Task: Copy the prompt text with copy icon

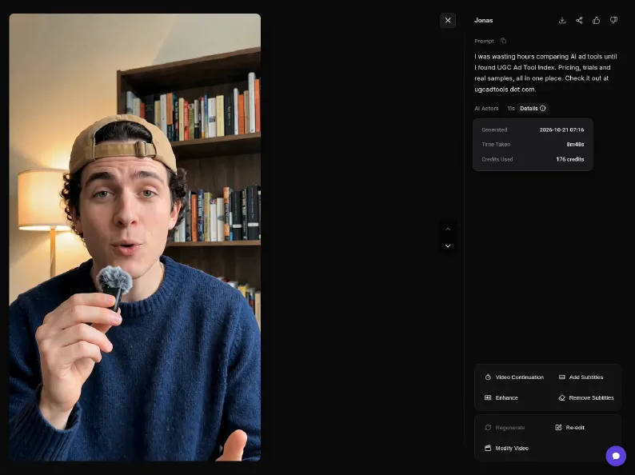Action: [x=503, y=41]
